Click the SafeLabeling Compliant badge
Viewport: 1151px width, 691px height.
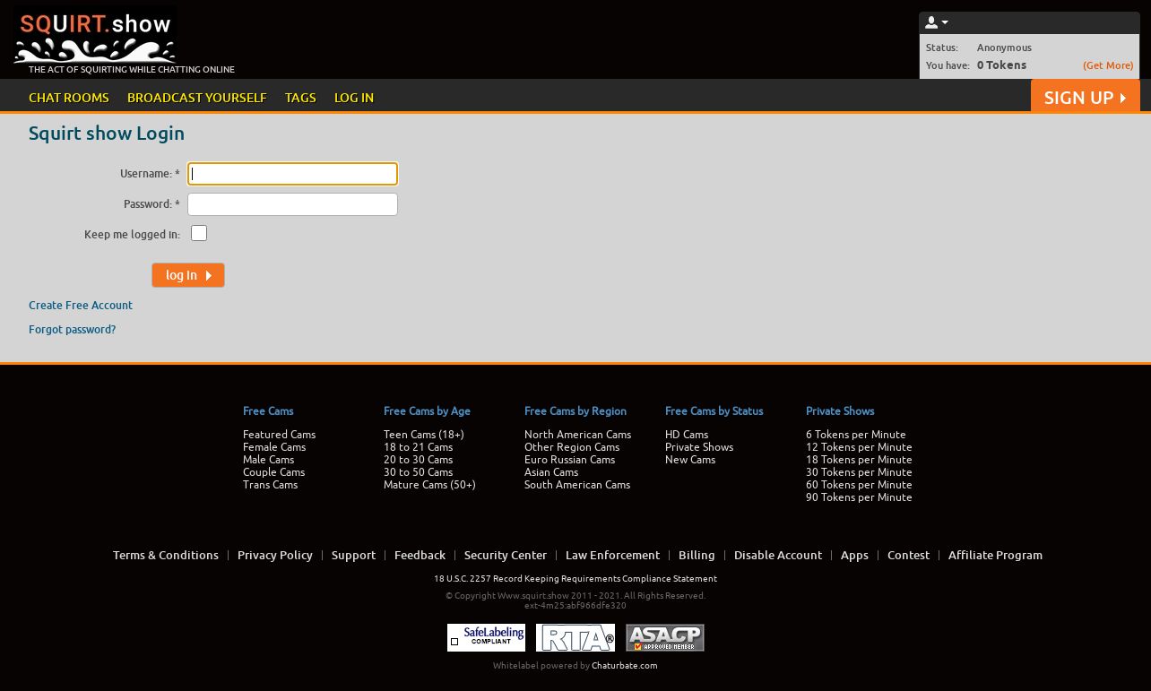pyautogui.click(x=486, y=637)
